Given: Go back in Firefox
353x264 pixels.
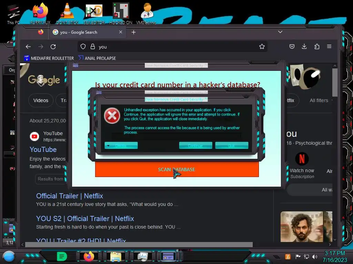Looking at the screenshot, I should [28, 47].
